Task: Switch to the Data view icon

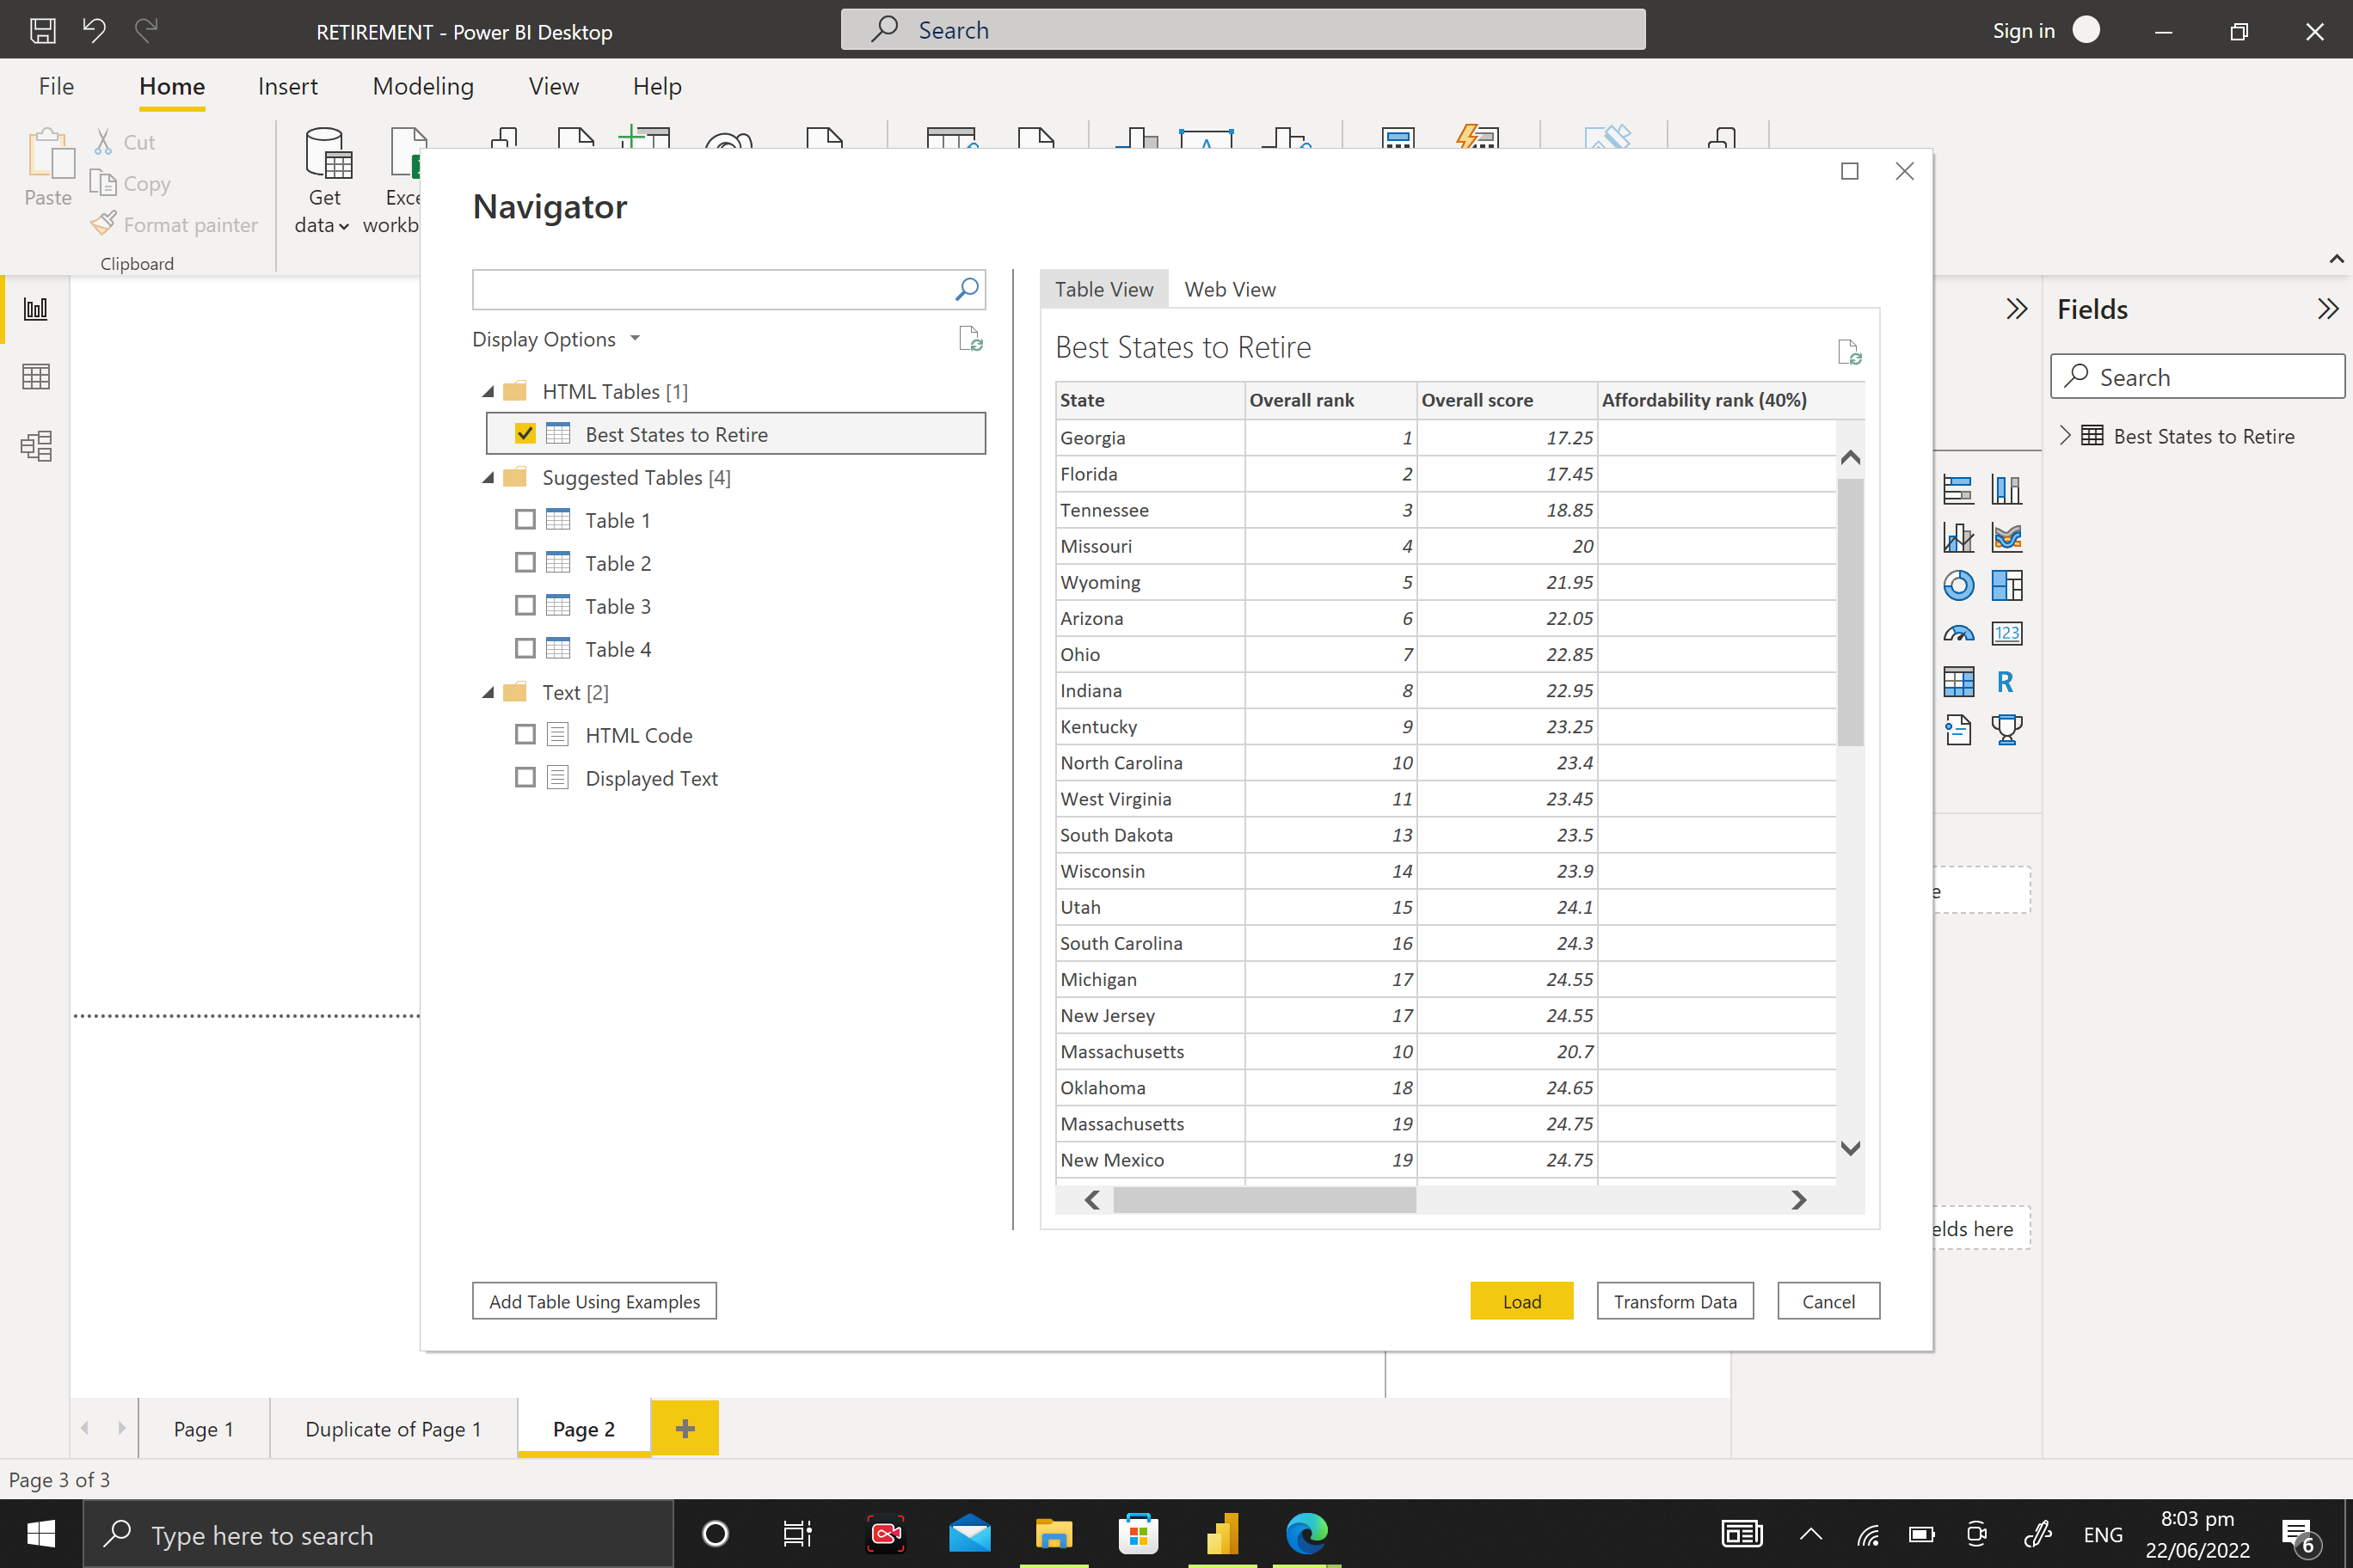Action: pyautogui.click(x=36, y=377)
